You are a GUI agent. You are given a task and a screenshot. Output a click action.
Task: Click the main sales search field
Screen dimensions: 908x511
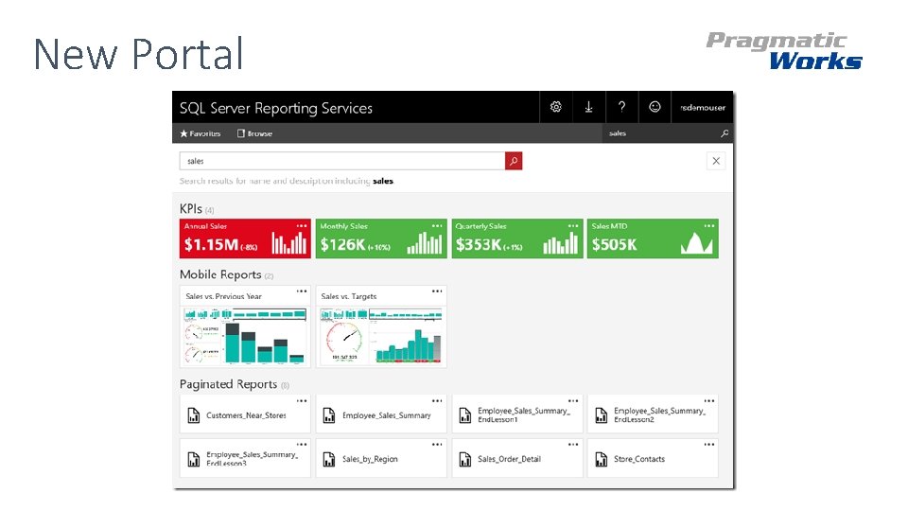coord(342,161)
